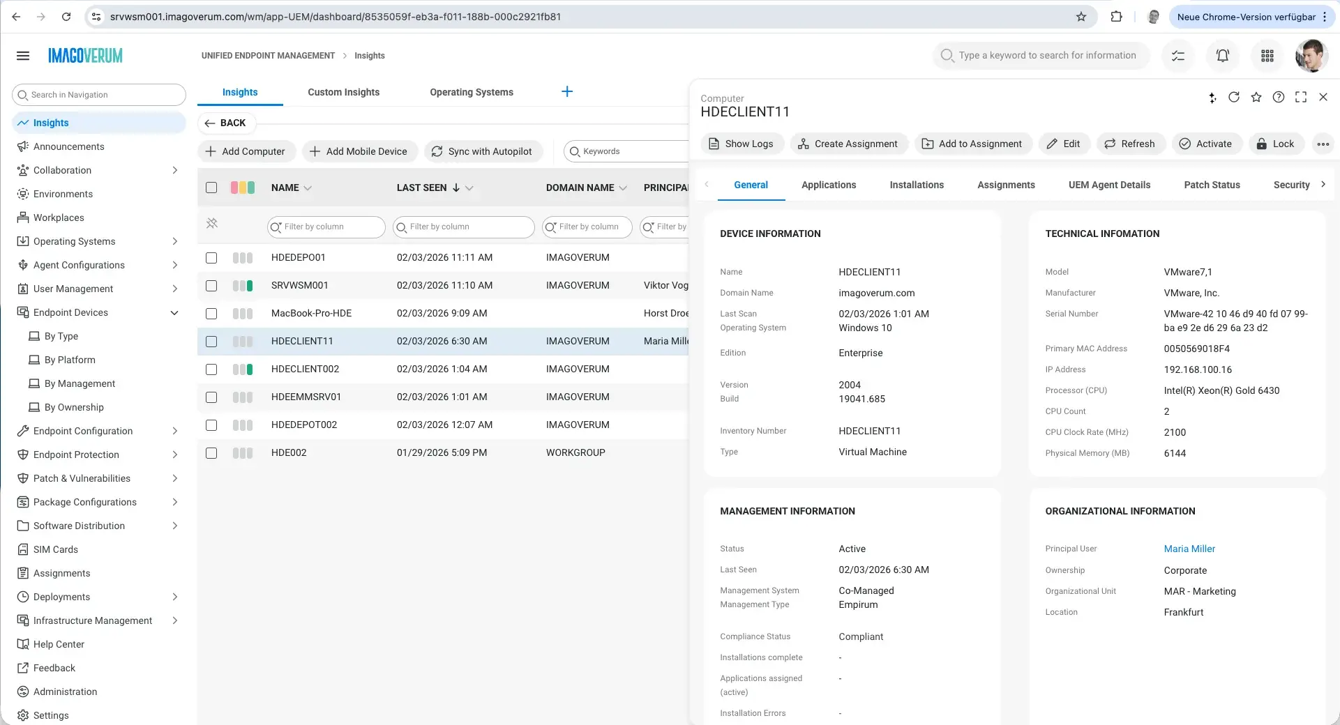Open the apps grid launcher icon
The height and width of the screenshot is (725, 1340).
click(1267, 56)
